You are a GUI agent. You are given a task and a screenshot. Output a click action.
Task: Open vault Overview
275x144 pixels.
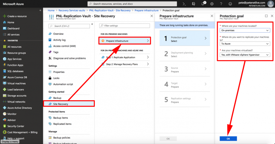tap(58, 34)
